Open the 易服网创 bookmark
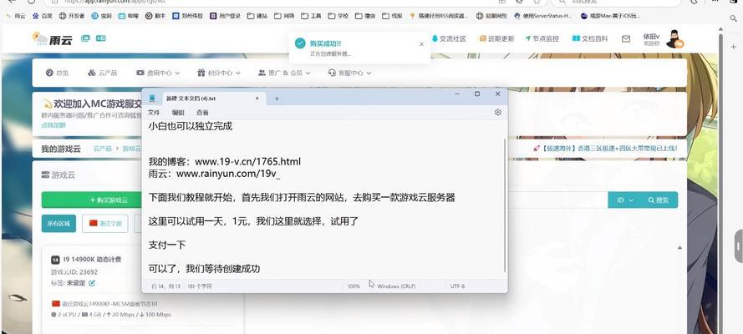The height and width of the screenshot is (334, 743). [x=491, y=16]
